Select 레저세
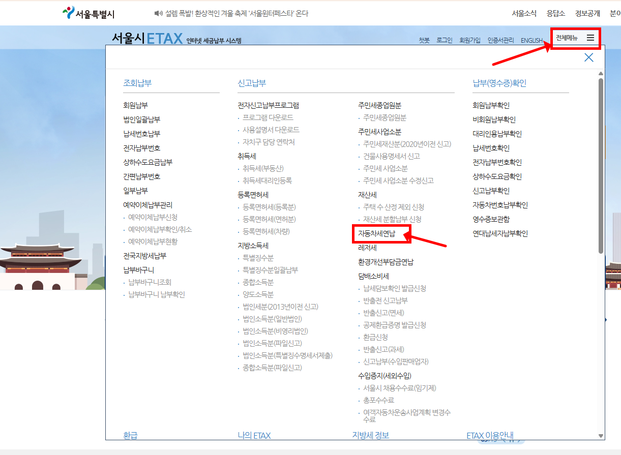 click(x=367, y=248)
